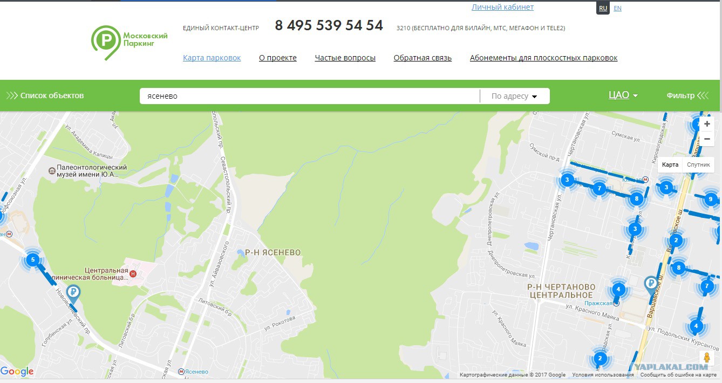Open the Личный кабинет link
Viewport: 722px width, 383px height.
[x=502, y=7]
